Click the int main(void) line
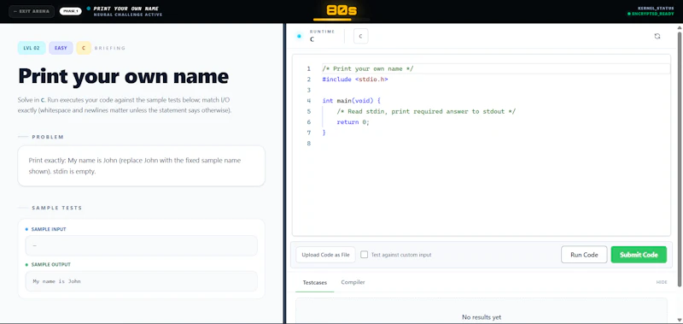Screen dimensions: 683x324 [352, 101]
